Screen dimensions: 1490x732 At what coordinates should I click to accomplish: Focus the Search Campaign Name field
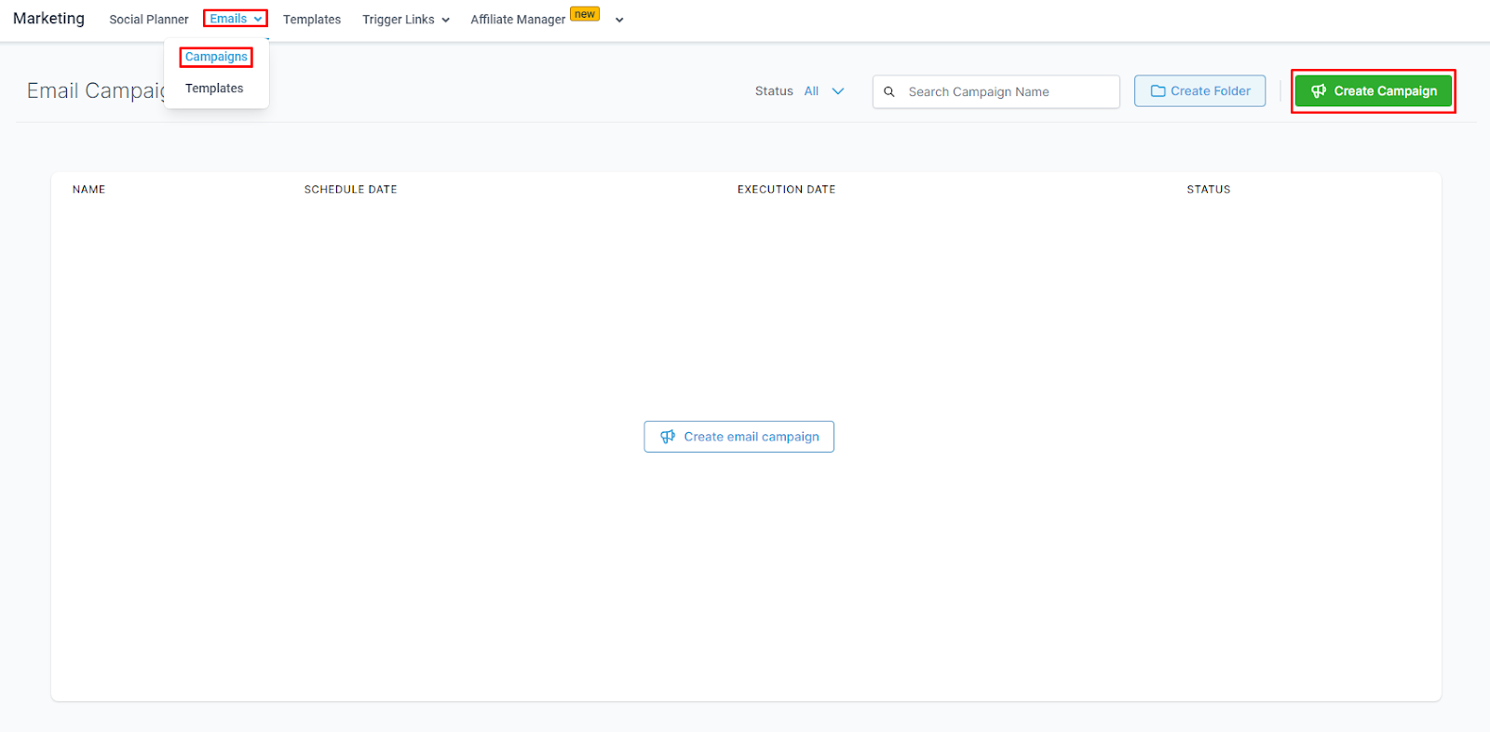click(x=996, y=91)
